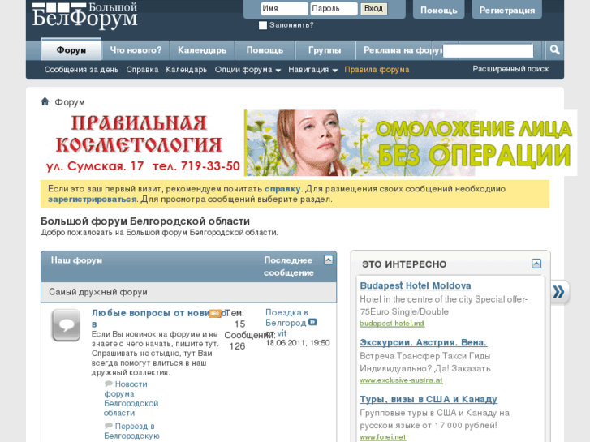
Task: Focus the Пароль password field
Action: (334, 9)
